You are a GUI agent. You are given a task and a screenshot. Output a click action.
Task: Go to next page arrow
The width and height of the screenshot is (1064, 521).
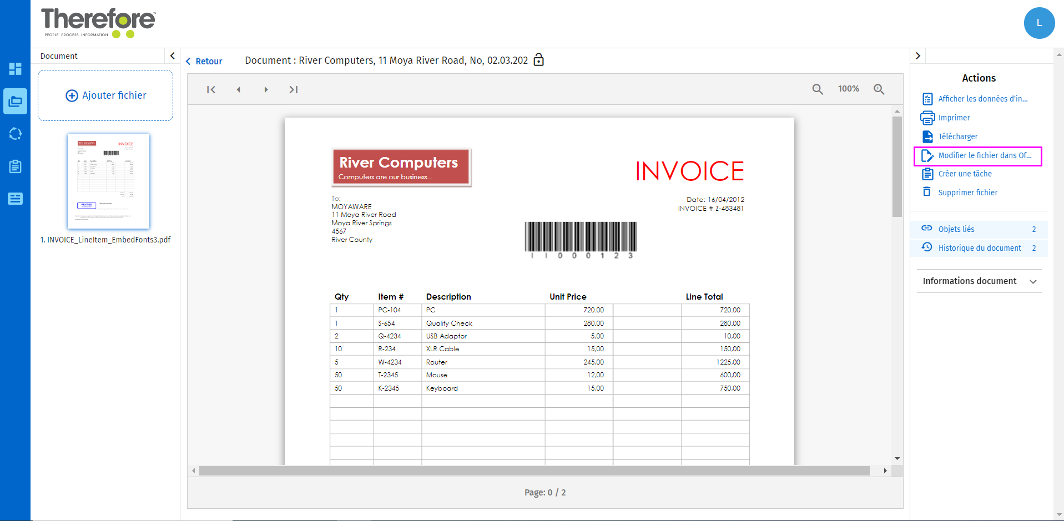[x=266, y=89]
